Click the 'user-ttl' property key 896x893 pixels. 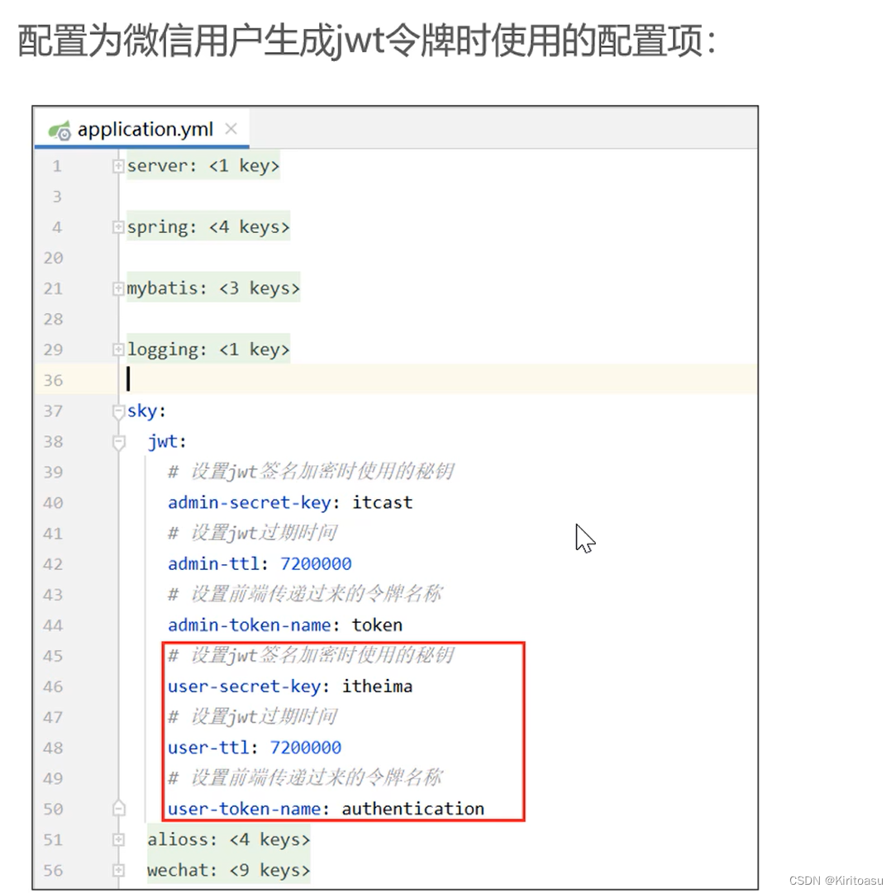coord(208,748)
